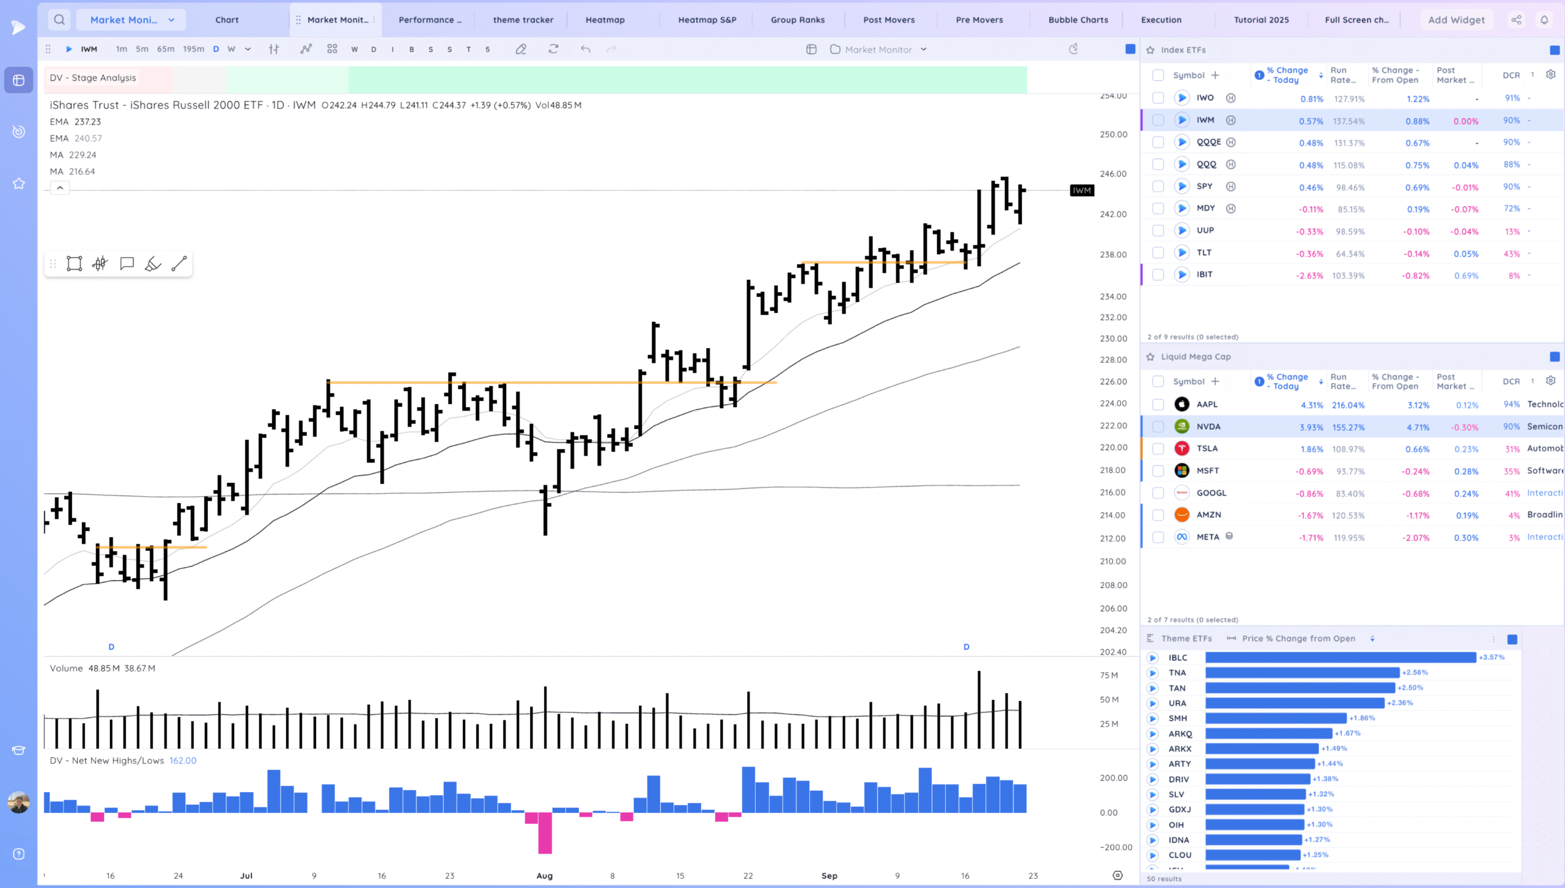Screen dimensions: 1565x888
Task: Select the rectangle drawing tool
Action: click(75, 264)
